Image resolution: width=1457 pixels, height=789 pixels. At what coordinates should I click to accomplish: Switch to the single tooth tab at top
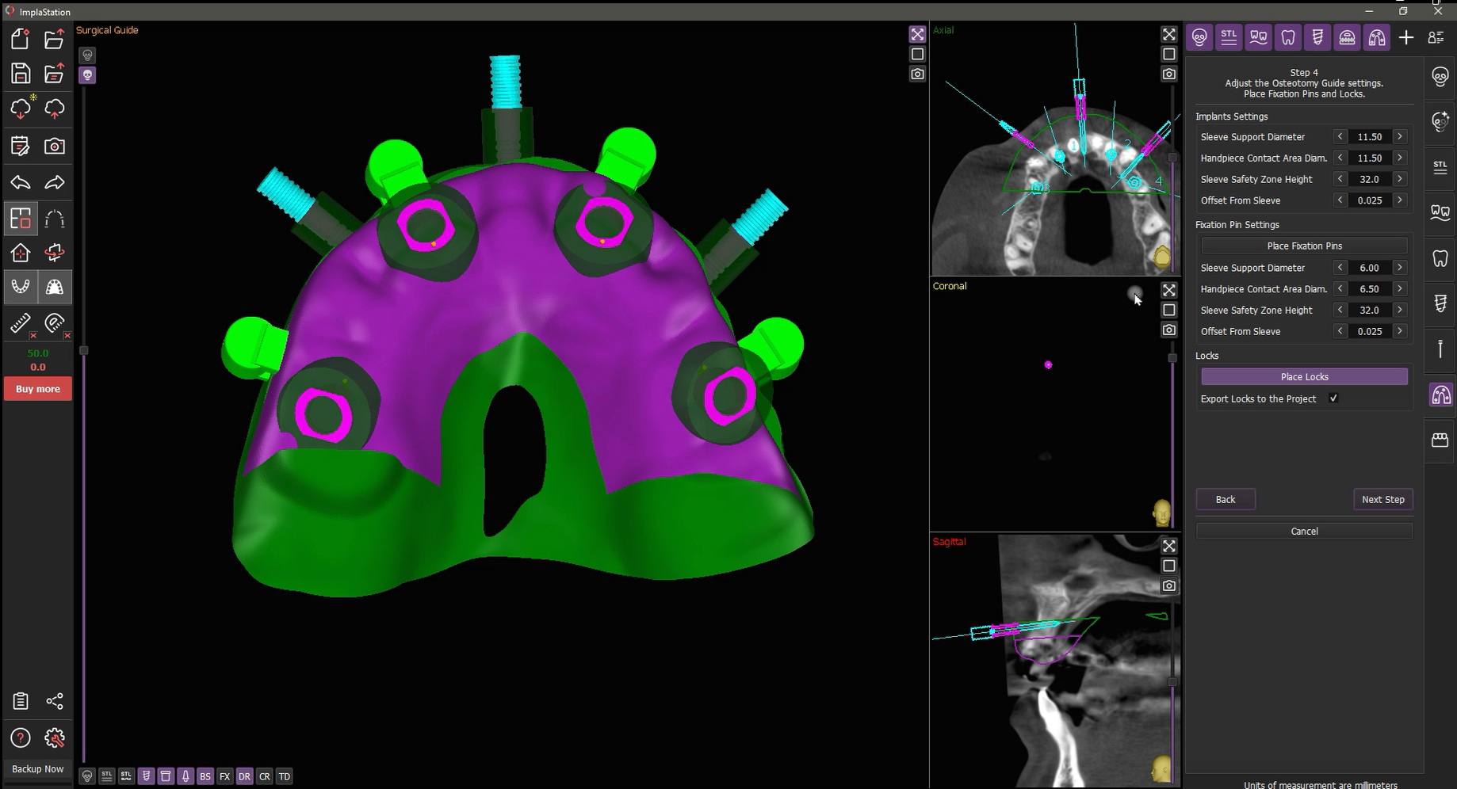pos(1288,37)
